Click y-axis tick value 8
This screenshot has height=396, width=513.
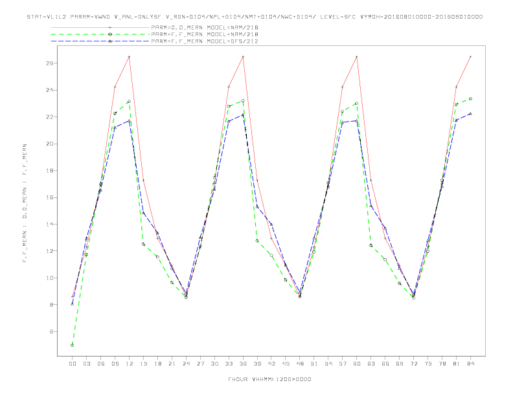[51, 305]
